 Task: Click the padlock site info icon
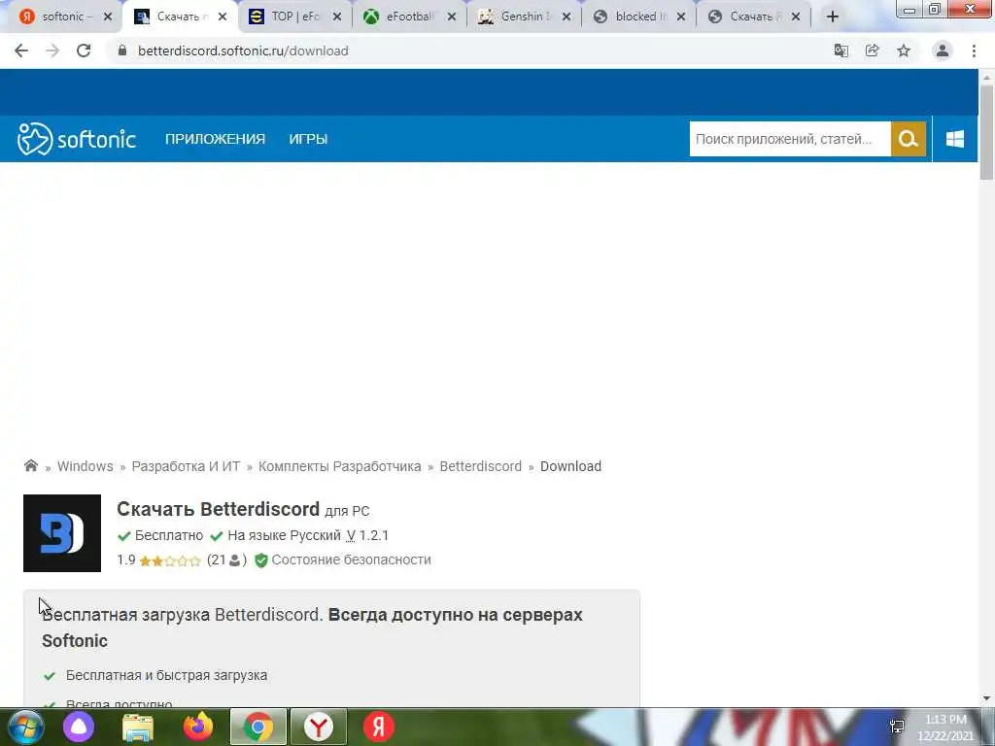122,51
